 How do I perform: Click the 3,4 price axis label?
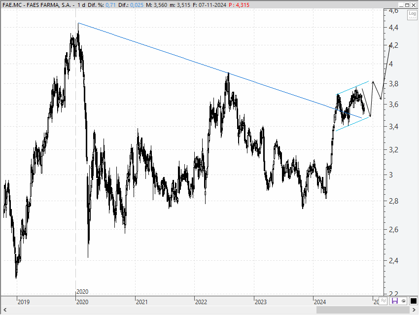click(393, 126)
